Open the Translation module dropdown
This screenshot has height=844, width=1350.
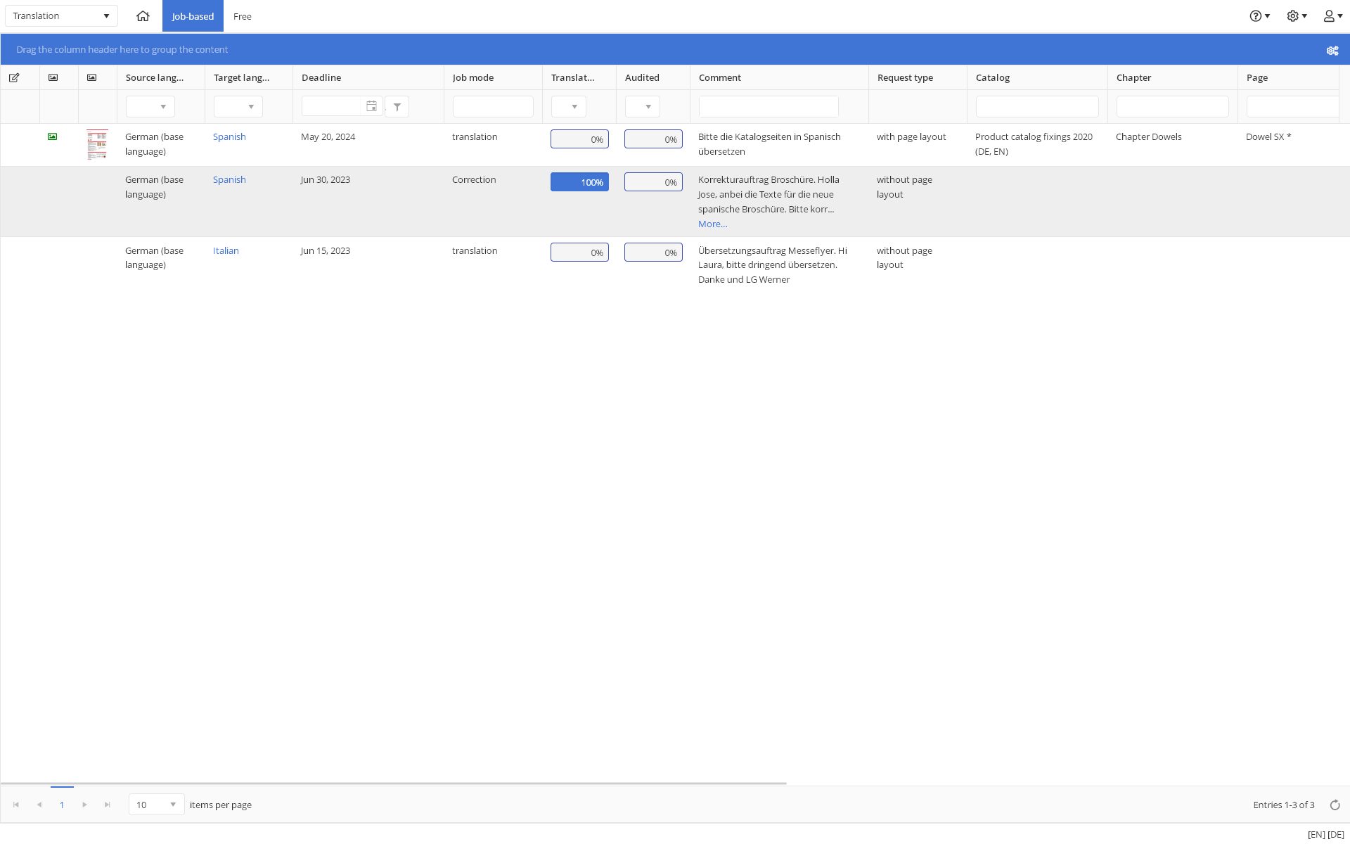point(61,15)
